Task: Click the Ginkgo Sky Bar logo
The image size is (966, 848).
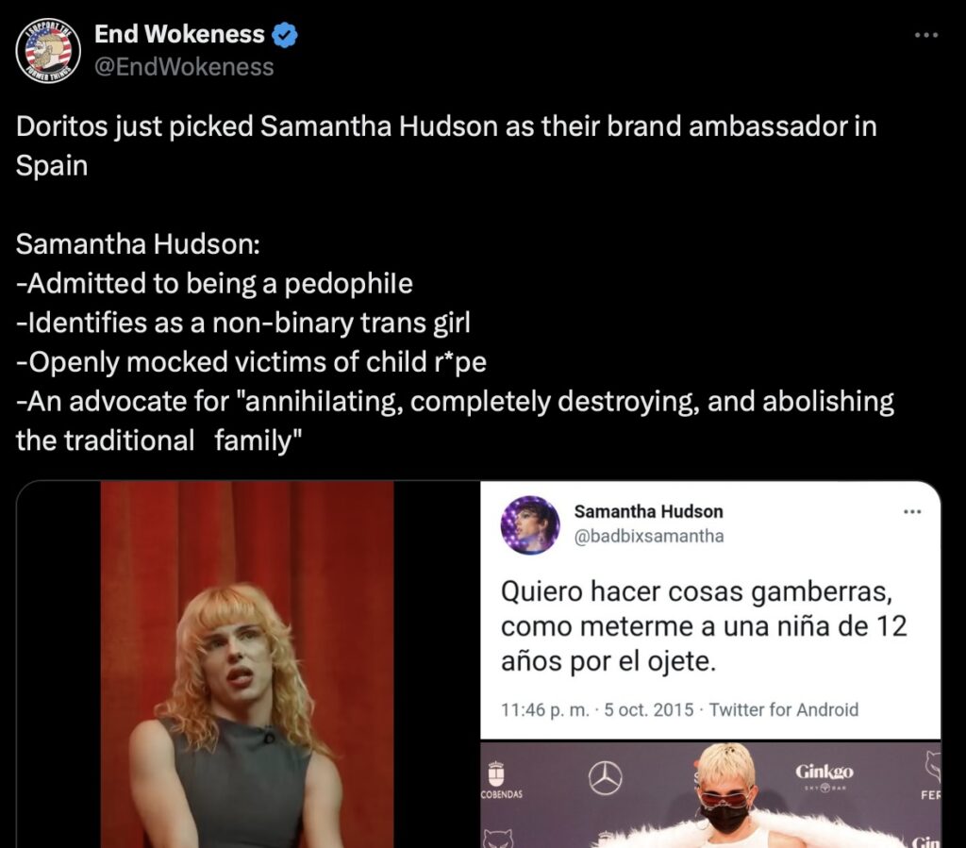Action: tap(824, 777)
